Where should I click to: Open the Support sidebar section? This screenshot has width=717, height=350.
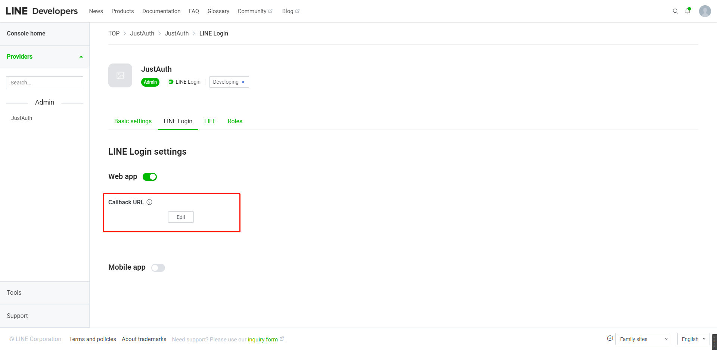17,316
